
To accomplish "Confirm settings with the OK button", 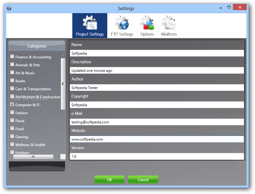I will (x=109, y=180).
